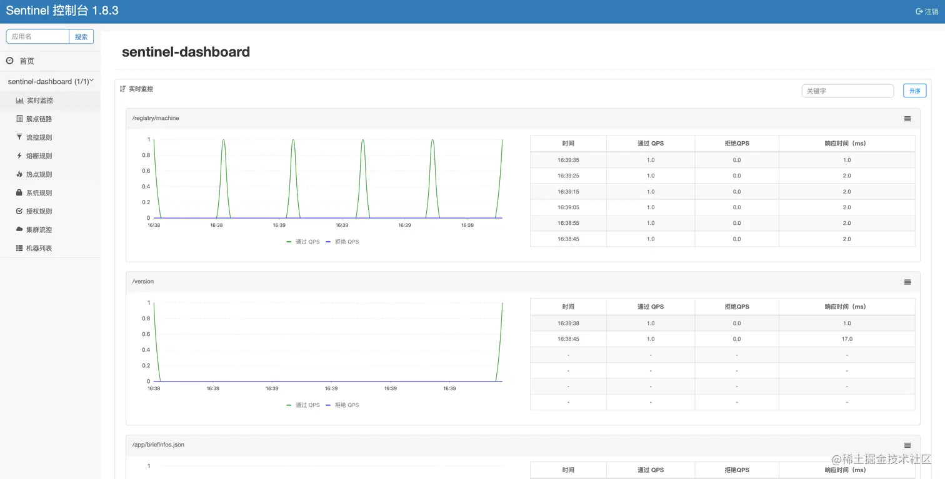Click the 授权规则 check-square icon
Viewport: 945px width, 479px height.
pyautogui.click(x=19, y=211)
